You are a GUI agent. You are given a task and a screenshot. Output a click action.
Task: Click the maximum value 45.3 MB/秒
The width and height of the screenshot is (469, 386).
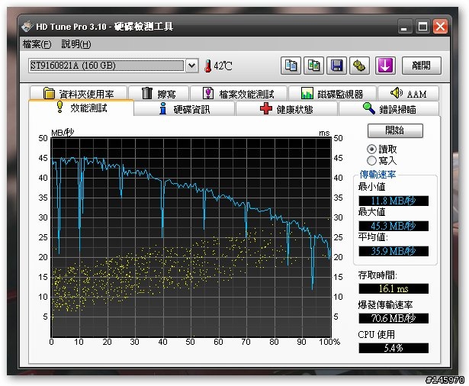pyautogui.click(x=394, y=226)
